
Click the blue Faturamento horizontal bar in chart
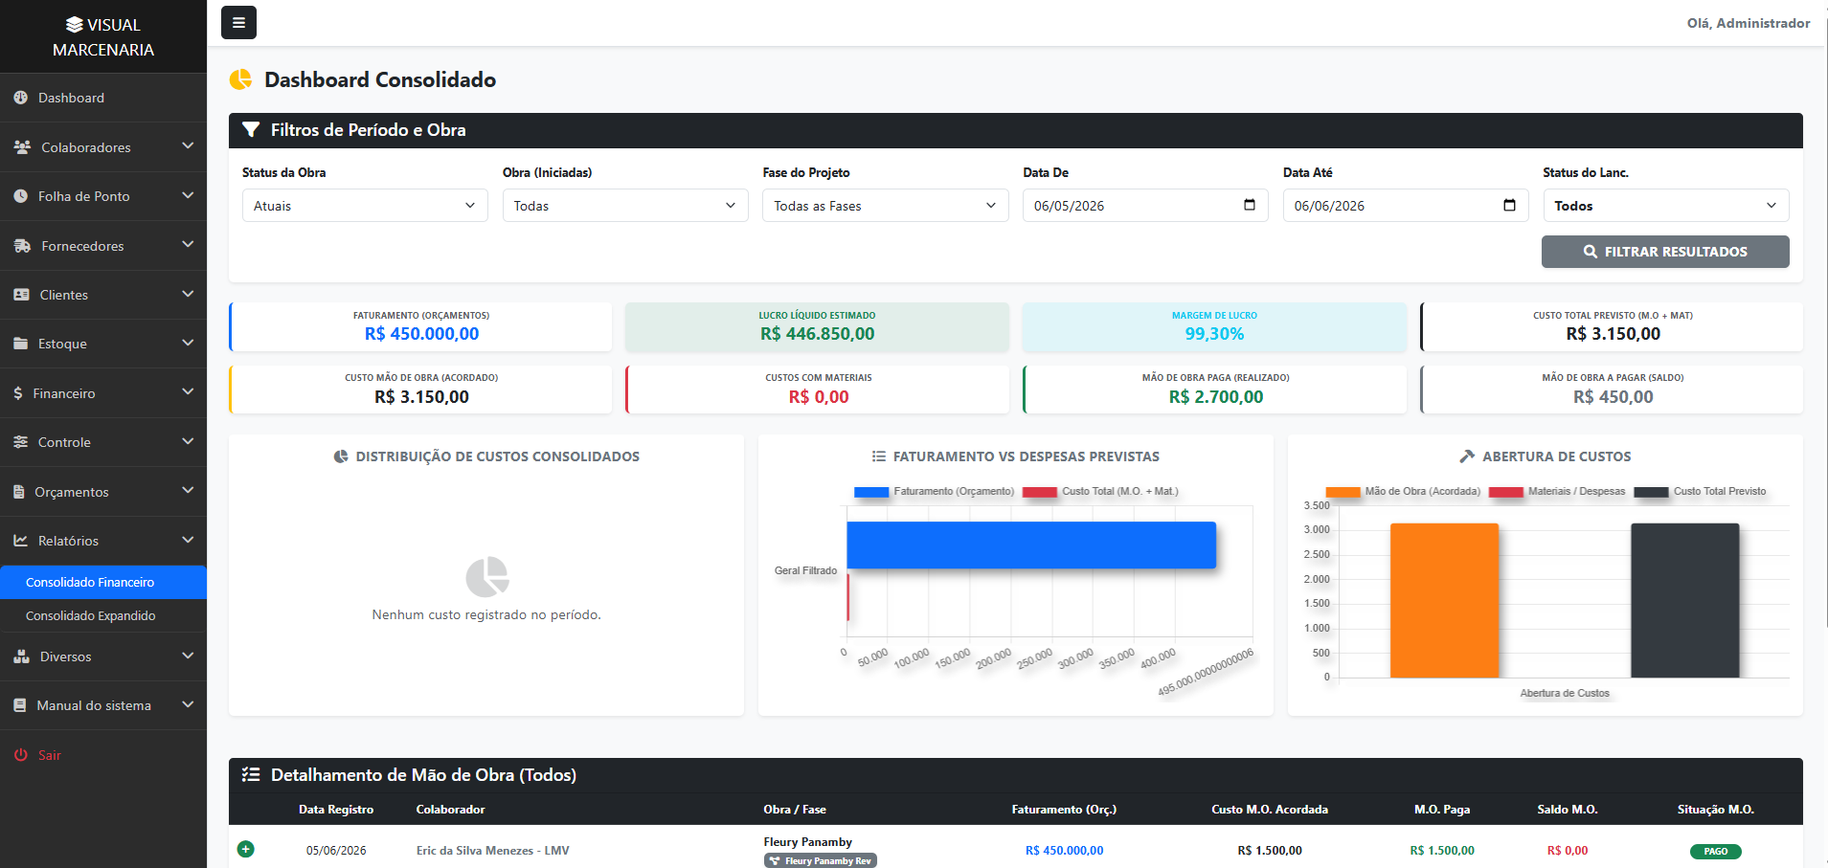pyautogui.click(x=1031, y=545)
